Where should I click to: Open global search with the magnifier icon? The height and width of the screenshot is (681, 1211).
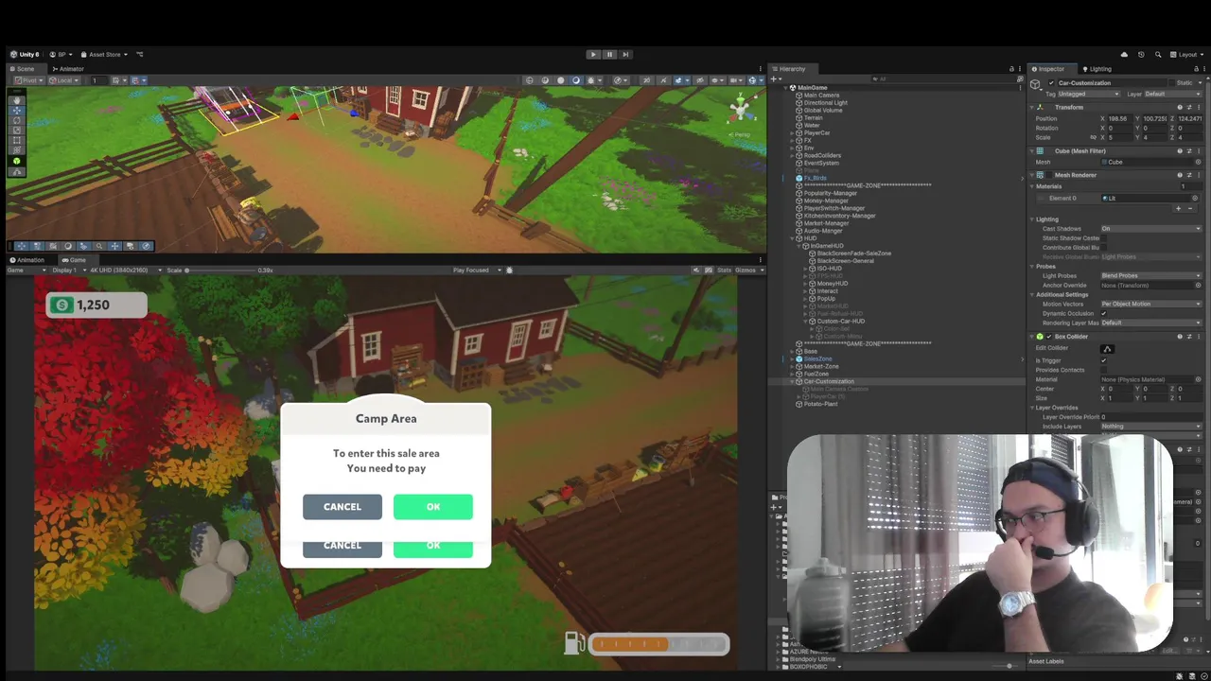[x=1158, y=55]
